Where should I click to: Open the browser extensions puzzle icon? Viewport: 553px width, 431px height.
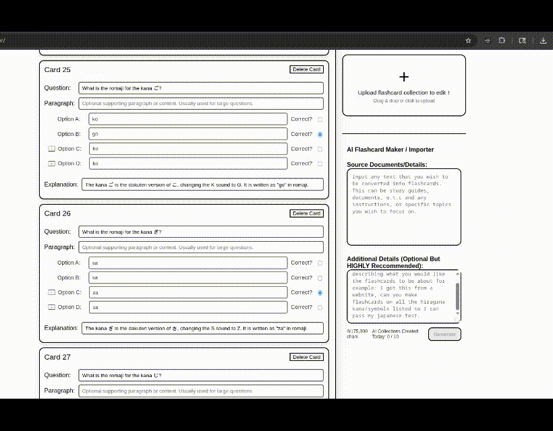pos(502,40)
